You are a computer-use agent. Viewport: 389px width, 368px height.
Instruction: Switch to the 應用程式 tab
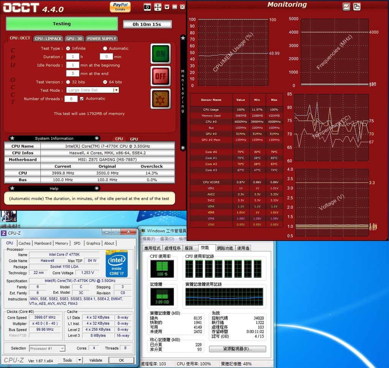click(x=153, y=248)
